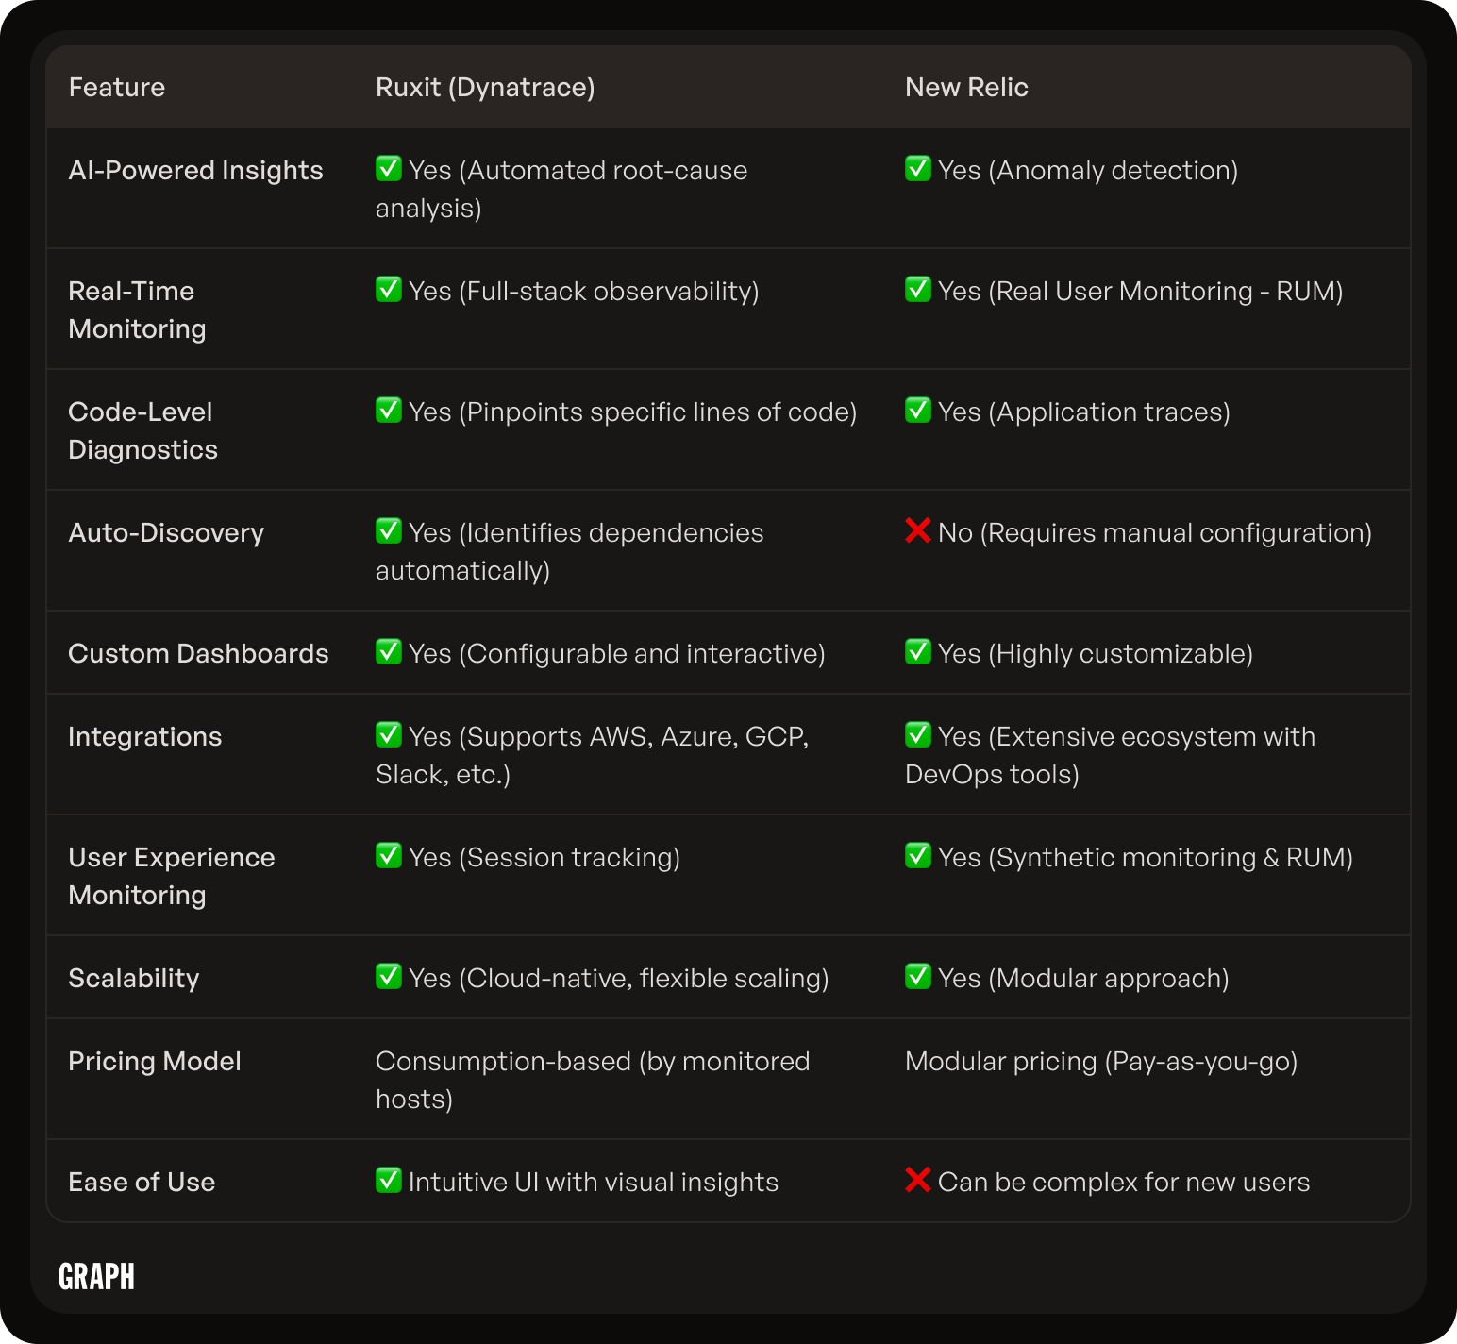Click the green check beside Configurable and interactive
Viewport: 1457px width, 1344px height.
click(389, 651)
